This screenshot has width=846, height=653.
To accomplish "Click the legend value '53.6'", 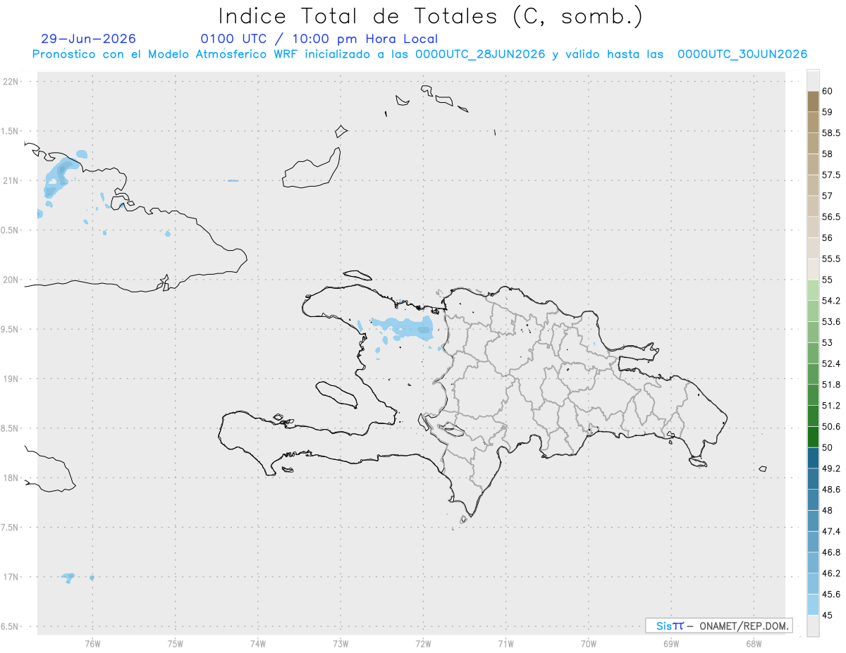I will (830, 322).
